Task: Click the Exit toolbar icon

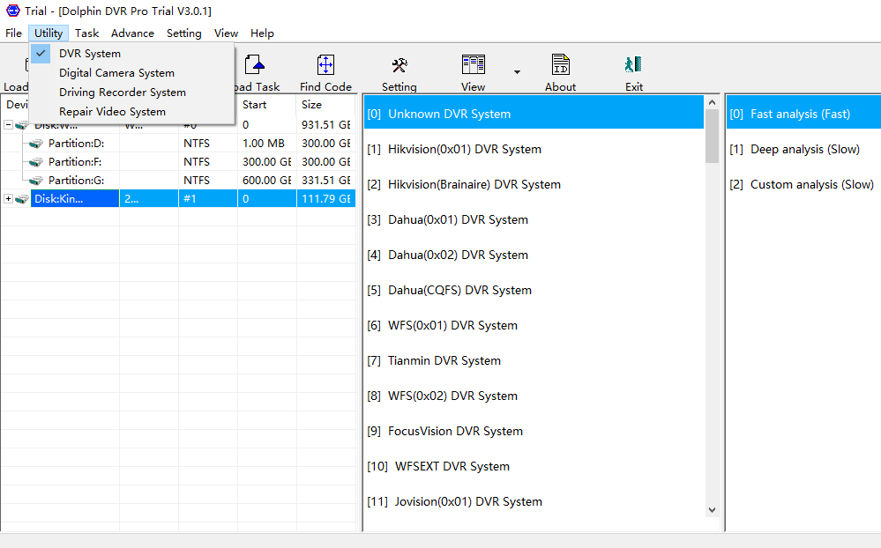Action: coord(633,64)
